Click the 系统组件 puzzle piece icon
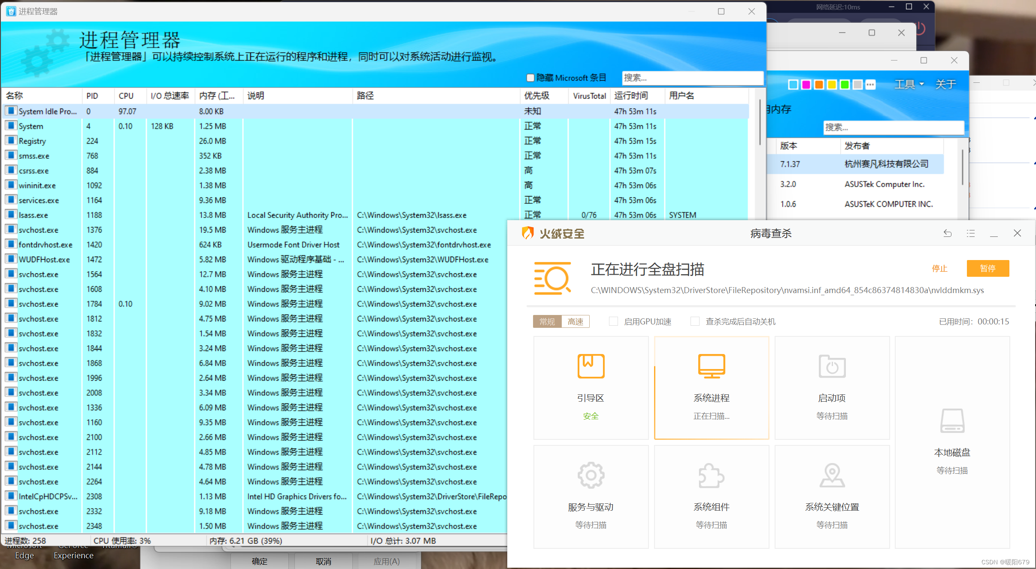 [x=711, y=475]
